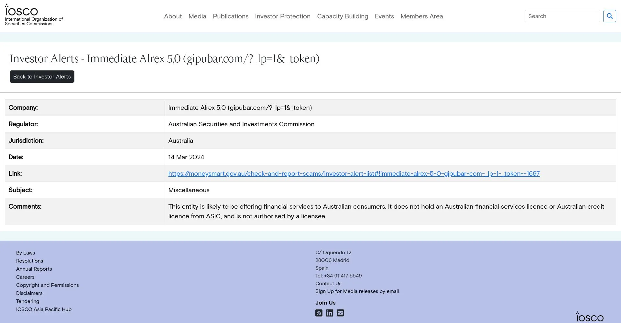Open the Publications menu
621x323 pixels.
(231, 16)
